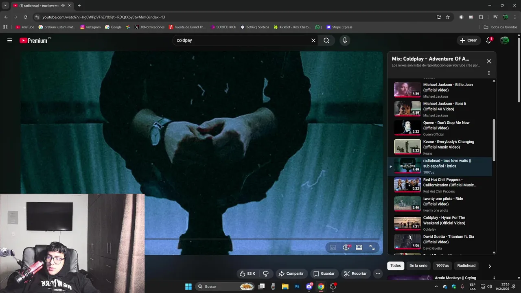Screen dimensions: 521x293
Task: Click the page vertical scrollbar
Action: 519,69
